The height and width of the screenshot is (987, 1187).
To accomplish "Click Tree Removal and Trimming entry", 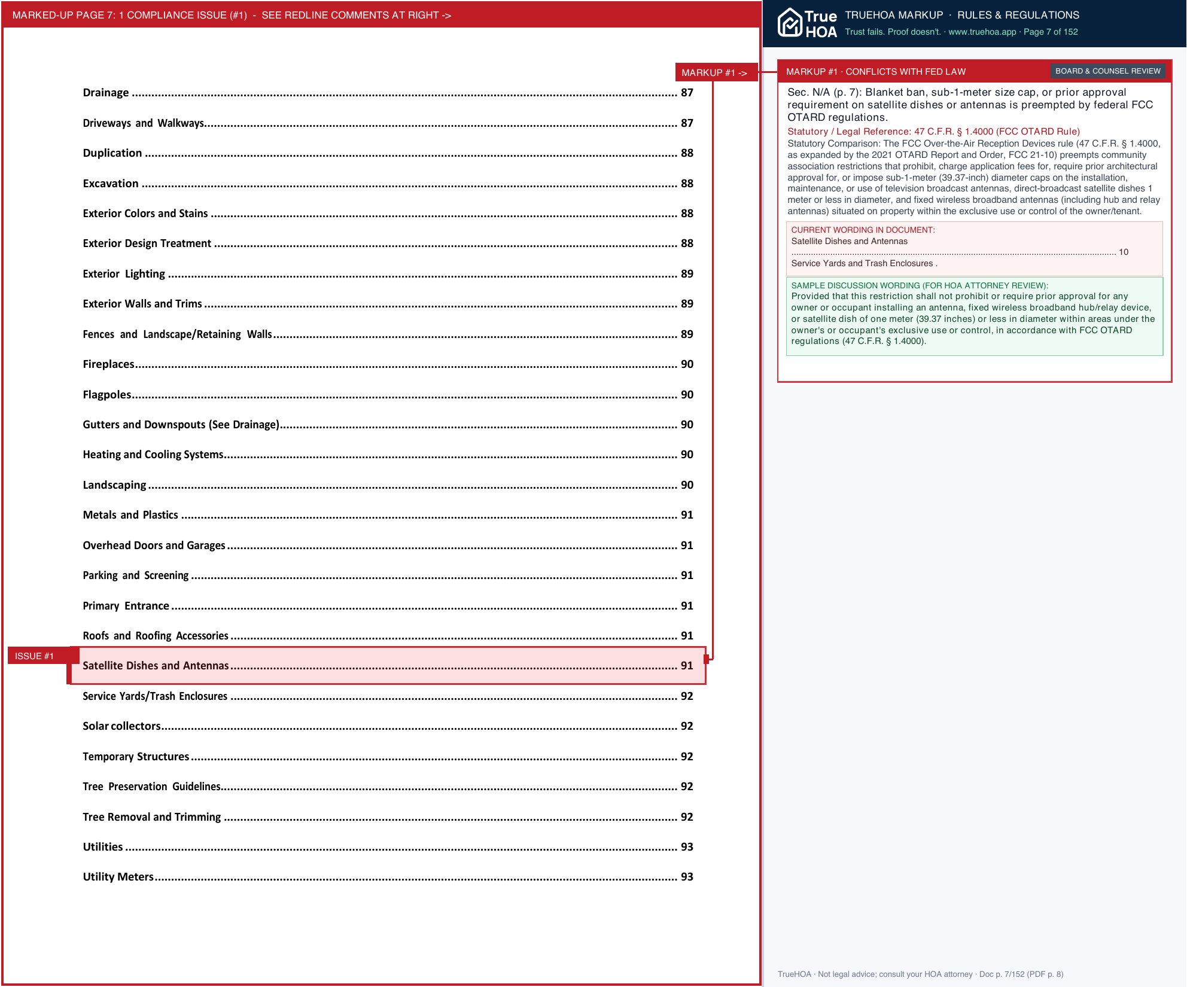I will point(388,817).
